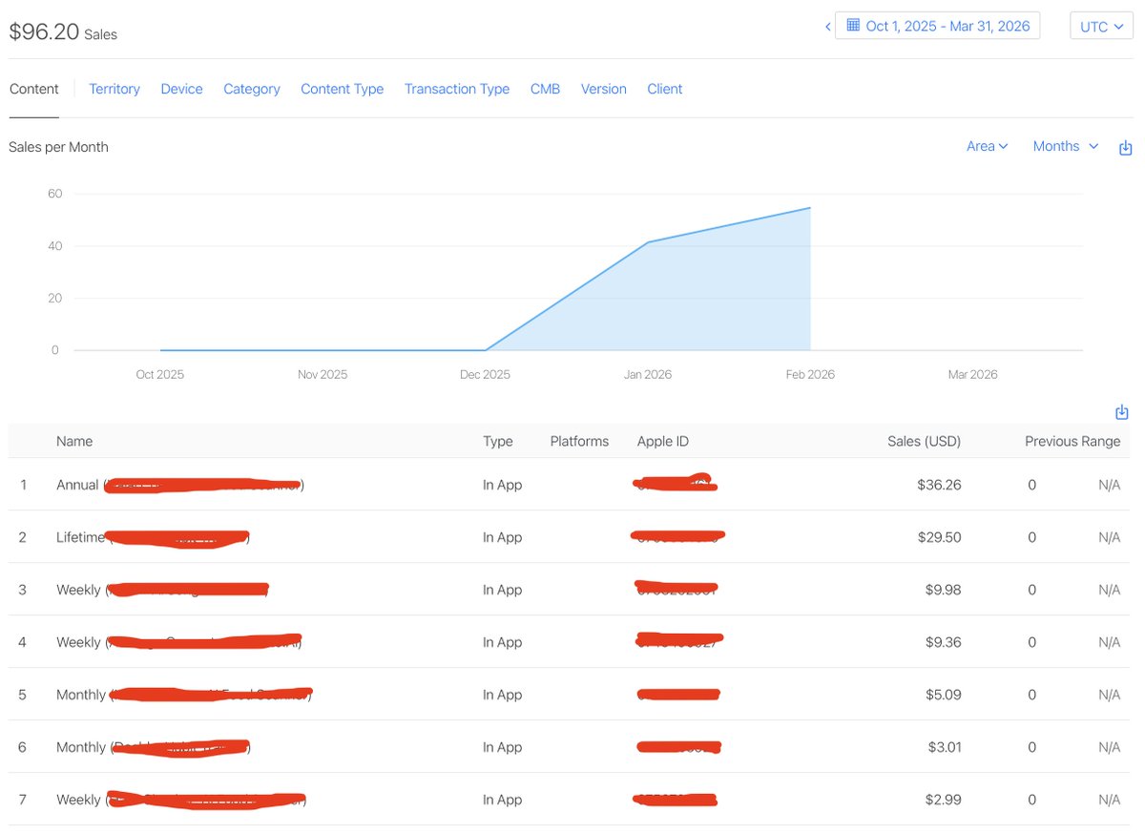Sort by the Name column header

(74, 441)
